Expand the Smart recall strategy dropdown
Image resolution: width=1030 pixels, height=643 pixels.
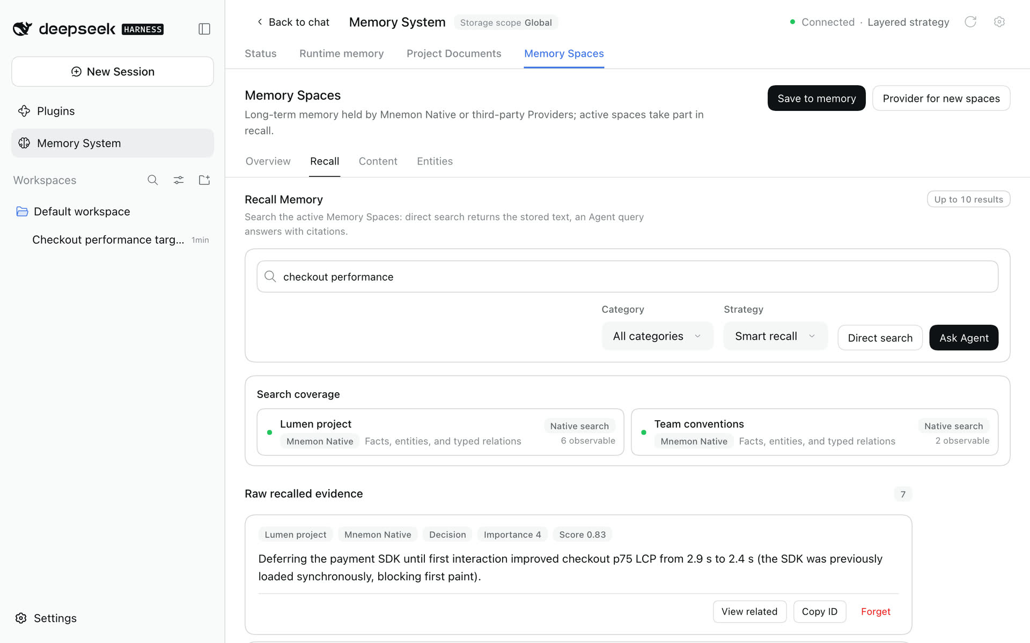click(x=775, y=336)
